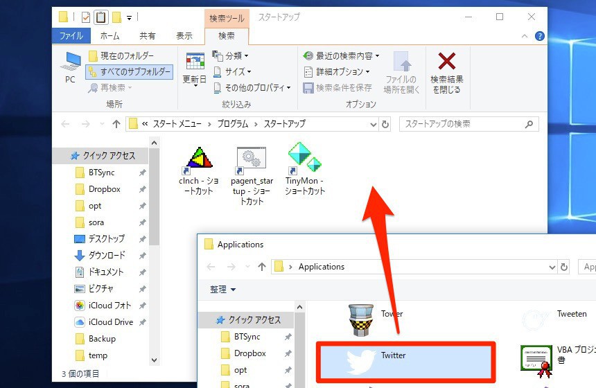Open Dropbox folder in Startup window sidebar
This screenshot has width=596, height=388.
pos(105,189)
